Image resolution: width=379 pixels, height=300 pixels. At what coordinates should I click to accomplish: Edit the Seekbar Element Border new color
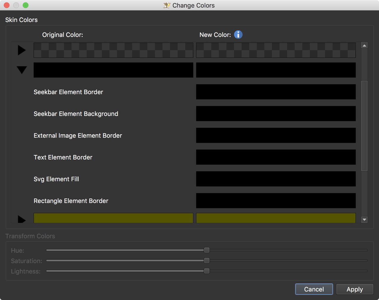click(x=276, y=92)
